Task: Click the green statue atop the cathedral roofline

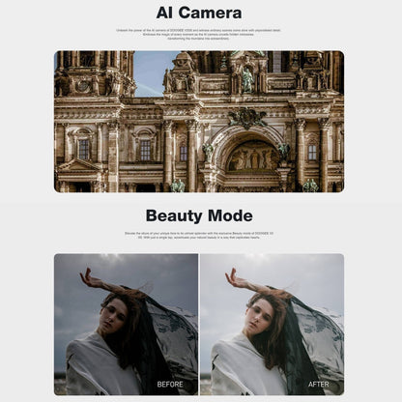Action: point(247,79)
